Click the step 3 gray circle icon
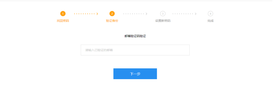The height and width of the screenshot is (96, 278). coord(163,14)
